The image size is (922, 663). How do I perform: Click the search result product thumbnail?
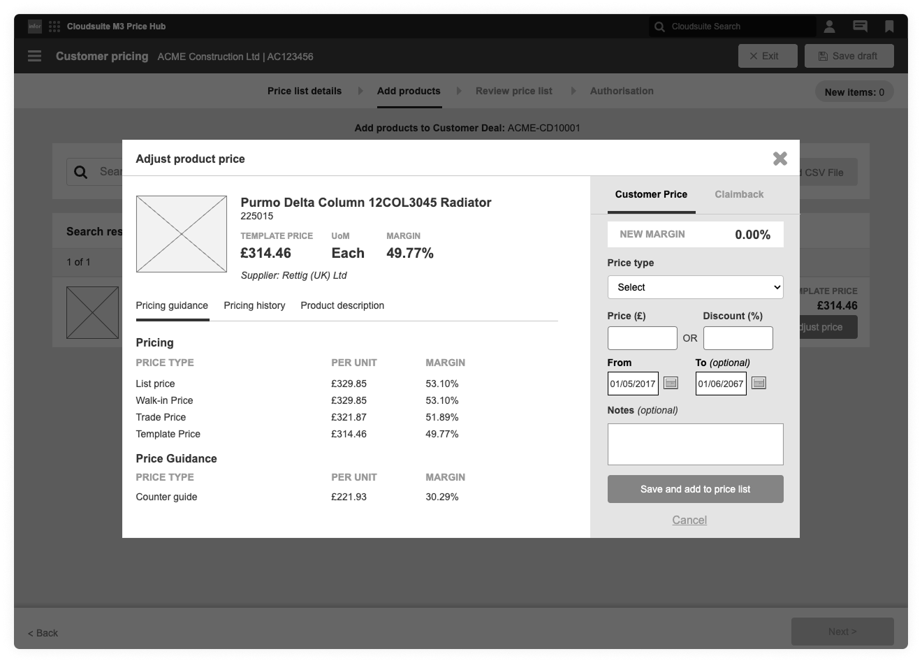[x=92, y=313]
